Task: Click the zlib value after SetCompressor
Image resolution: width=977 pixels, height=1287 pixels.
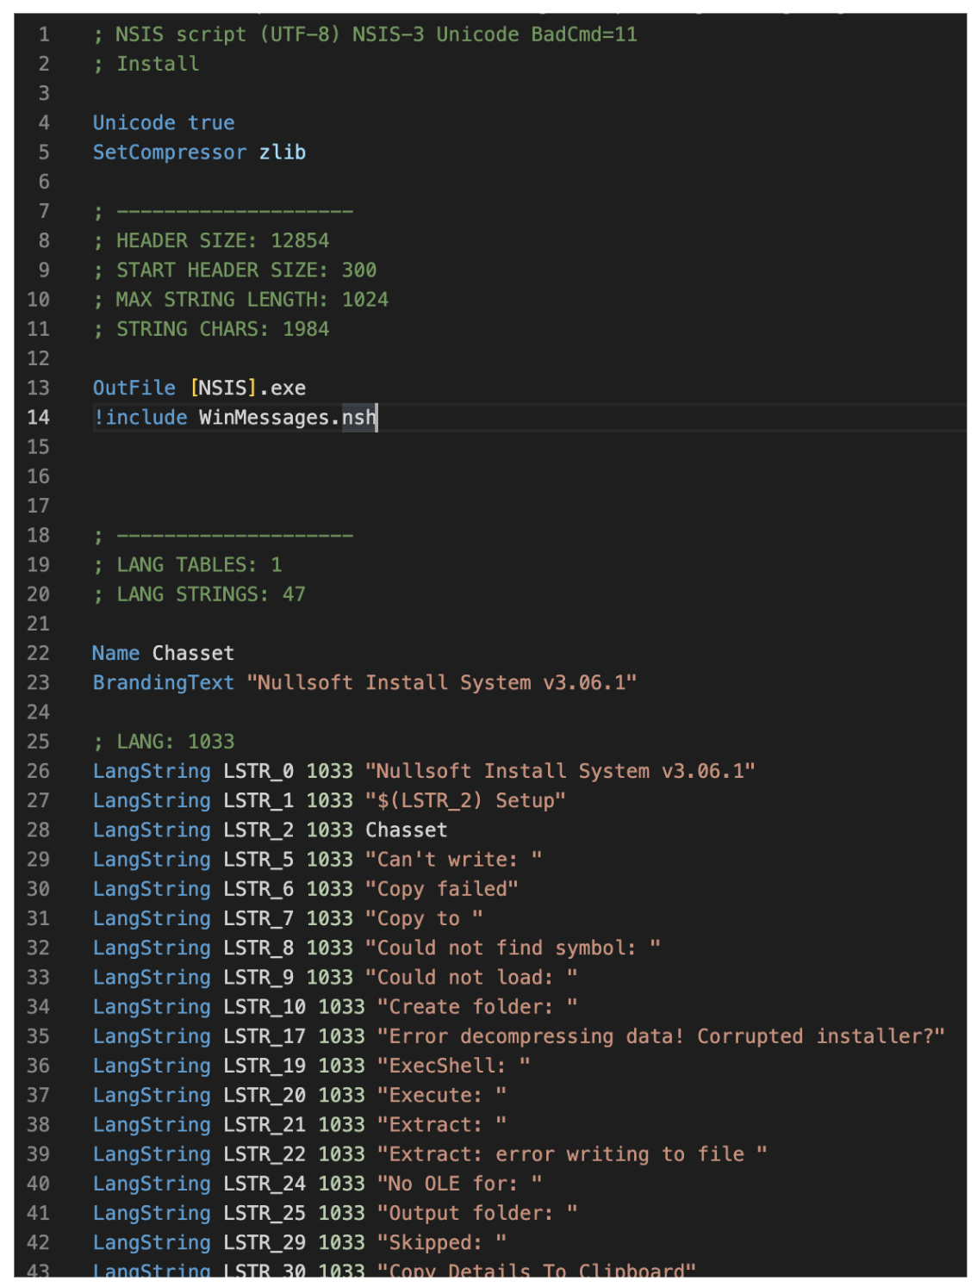Action: tap(283, 152)
